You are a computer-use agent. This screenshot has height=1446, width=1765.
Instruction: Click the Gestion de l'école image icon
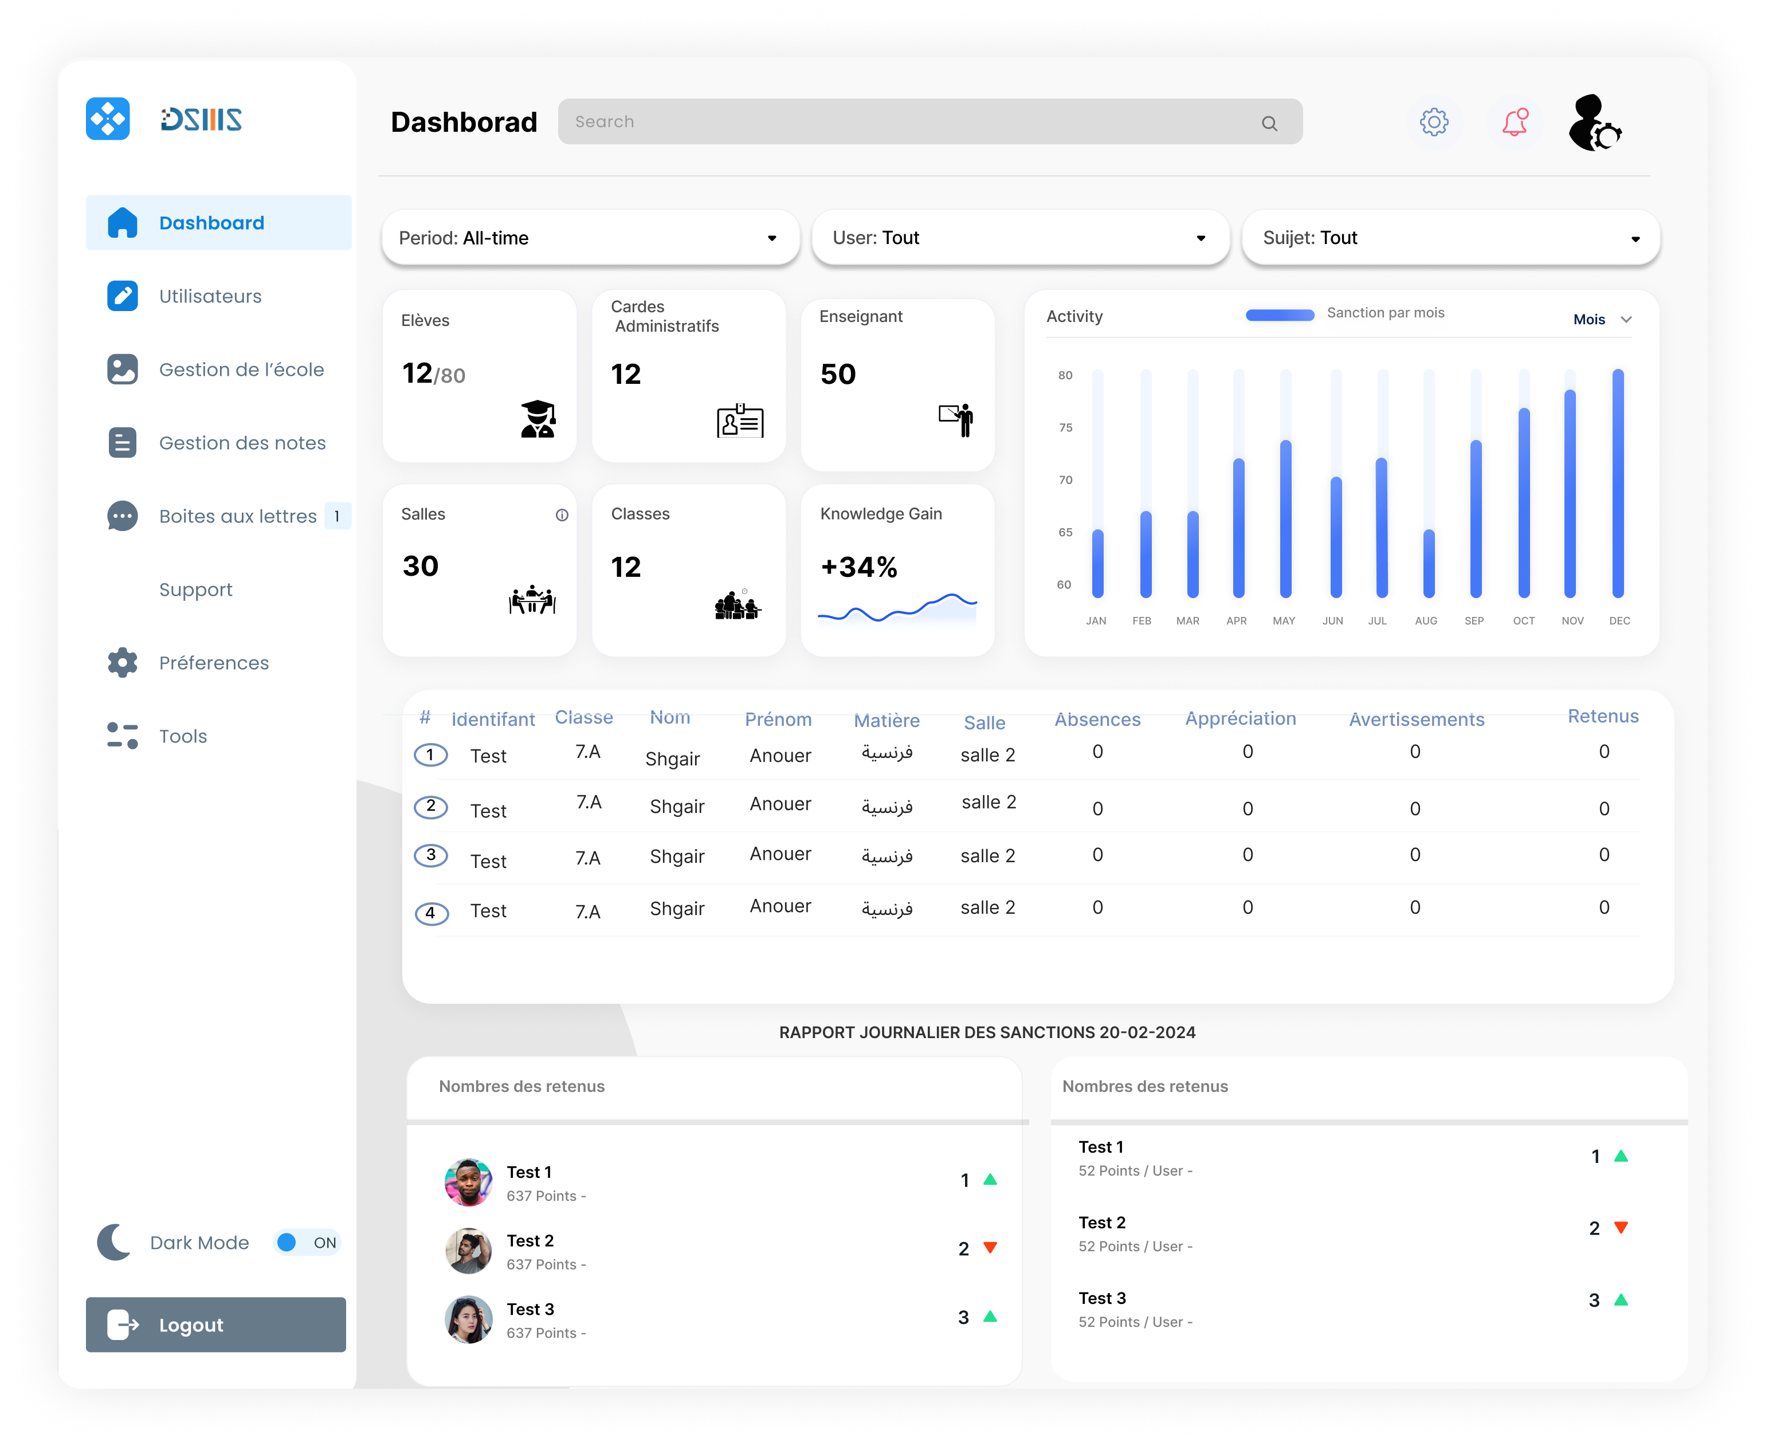click(123, 369)
